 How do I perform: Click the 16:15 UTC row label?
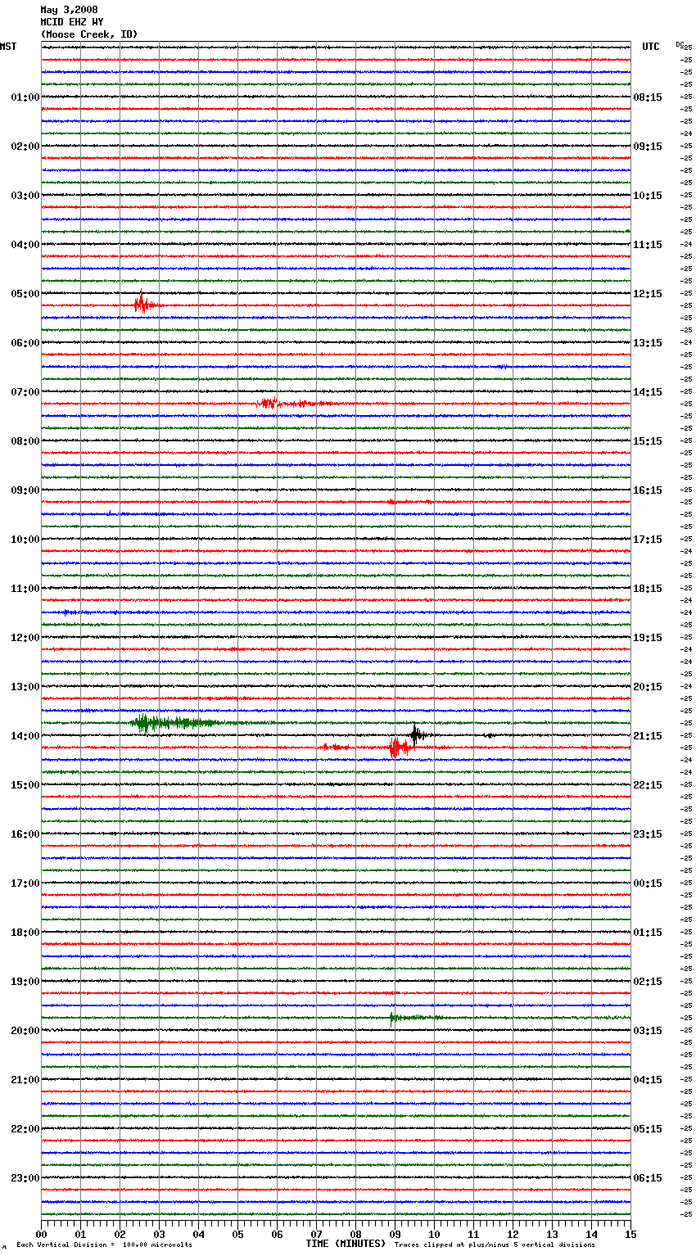[x=648, y=490]
